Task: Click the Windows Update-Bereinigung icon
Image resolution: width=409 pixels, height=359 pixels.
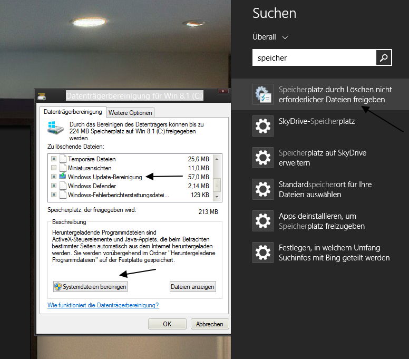Action: click(x=63, y=177)
